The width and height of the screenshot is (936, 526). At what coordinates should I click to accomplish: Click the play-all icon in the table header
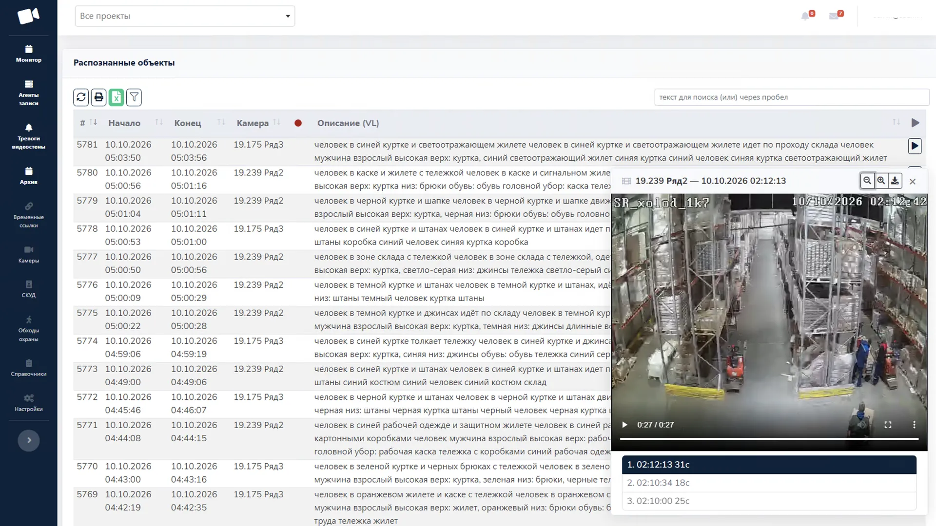(x=915, y=123)
